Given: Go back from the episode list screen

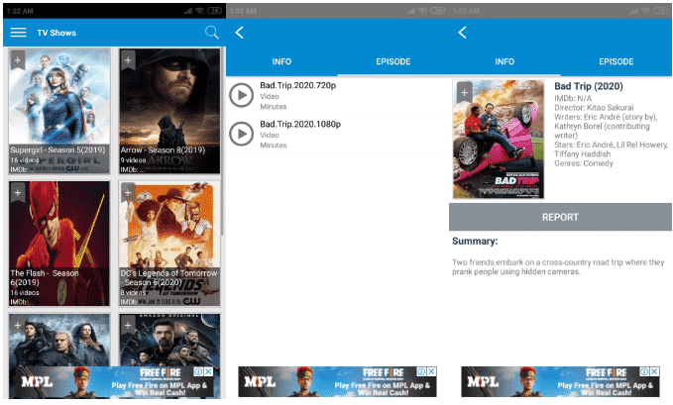Looking at the screenshot, I should point(240,33).
